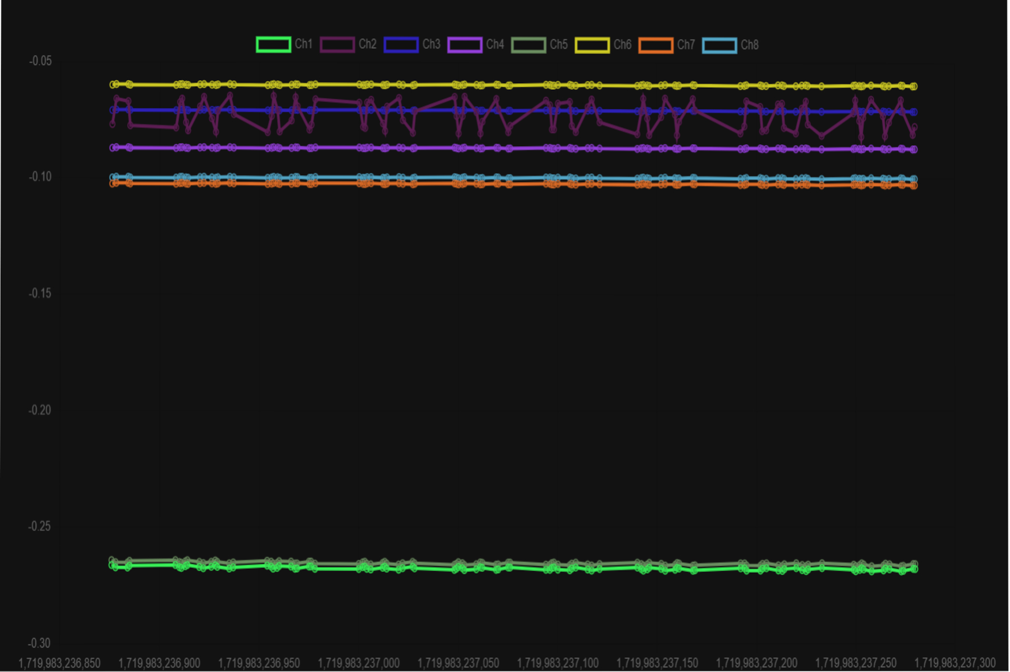The image size is (1010, 672).
Task: Select the Ch6 legend label
Action: coord(622,45)
